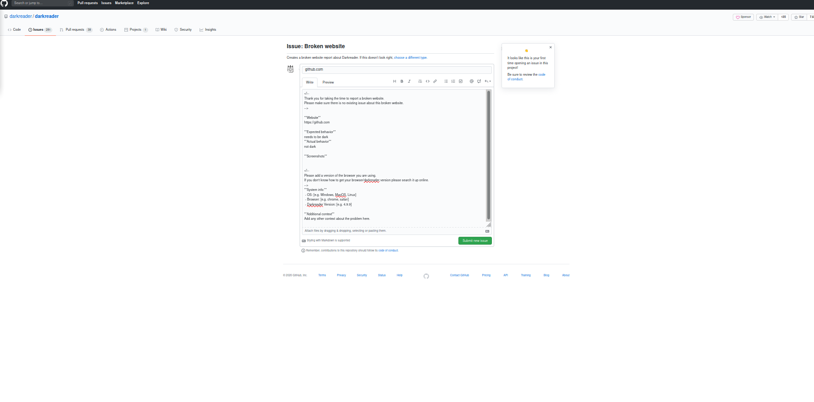Viewport: 814px width, 402px height.
Task: View the 135 watchers count
Action: [x=783, y=17]
